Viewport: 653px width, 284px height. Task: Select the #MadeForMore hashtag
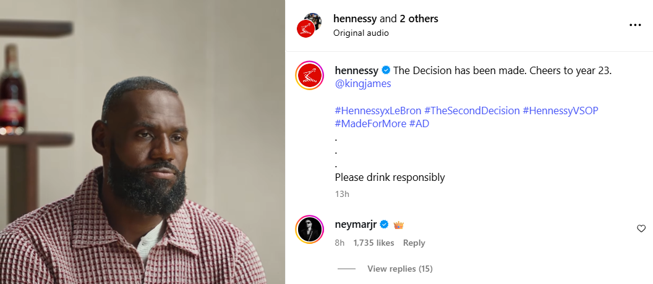click(369, 123)
